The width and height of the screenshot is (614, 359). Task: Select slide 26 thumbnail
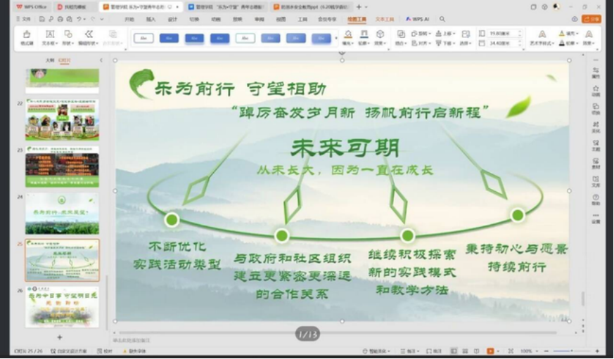point(63,307)
